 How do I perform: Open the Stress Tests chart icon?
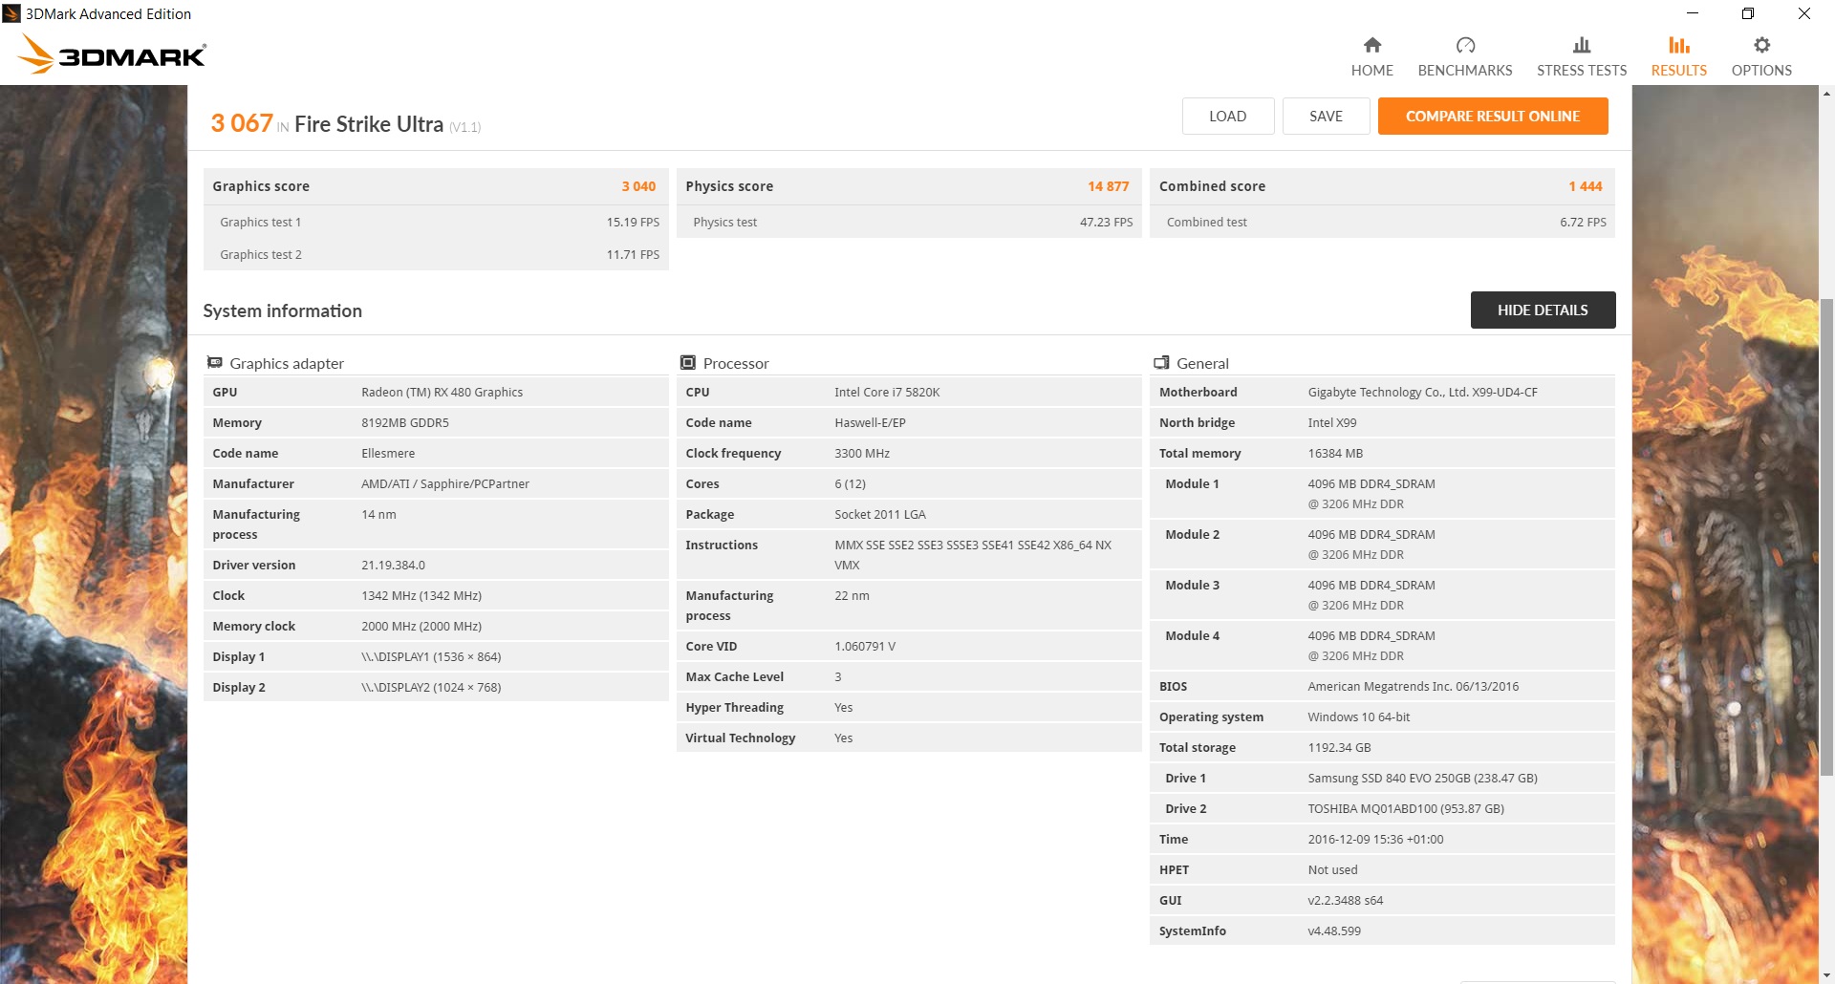[1582, 45]
